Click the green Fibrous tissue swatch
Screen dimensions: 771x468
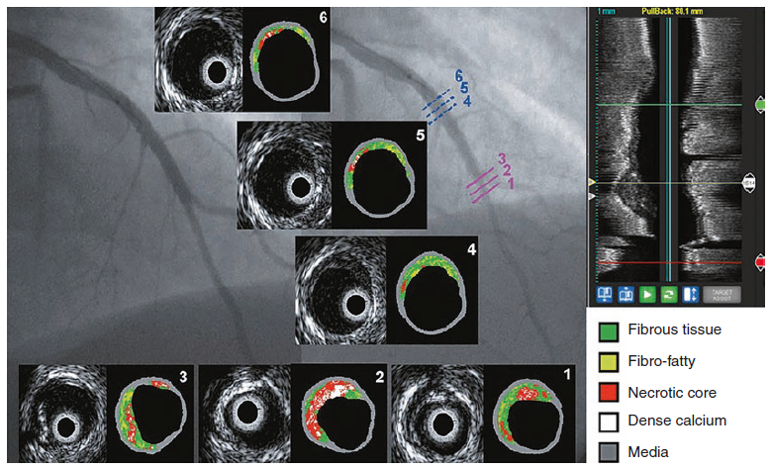coord(609,332)
